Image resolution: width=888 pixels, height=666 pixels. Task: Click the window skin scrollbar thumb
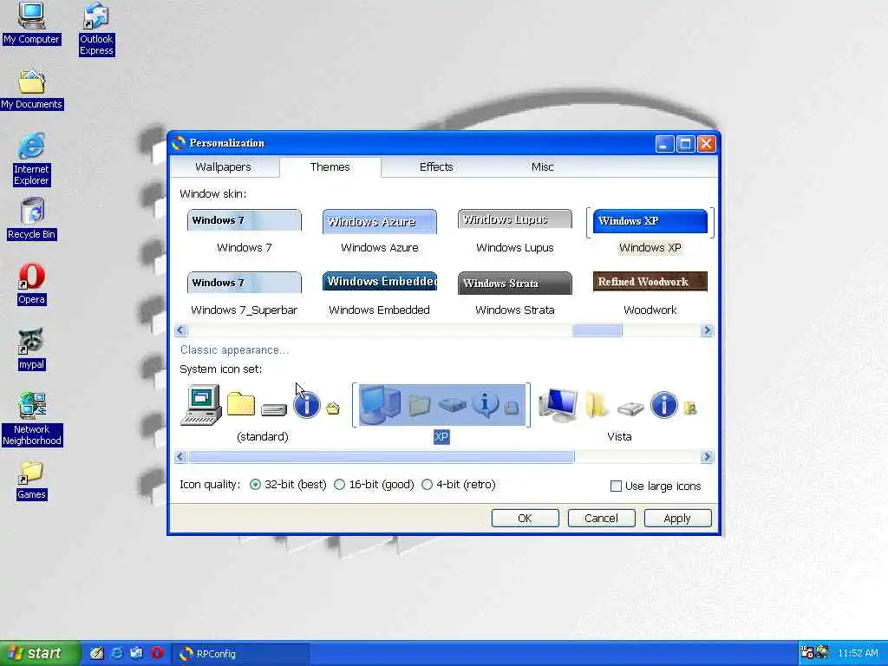click(597, 330)
